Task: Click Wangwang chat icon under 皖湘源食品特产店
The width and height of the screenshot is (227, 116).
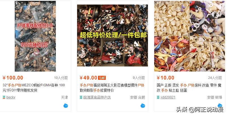Action: pyautogui.click(x=143, y=106)
